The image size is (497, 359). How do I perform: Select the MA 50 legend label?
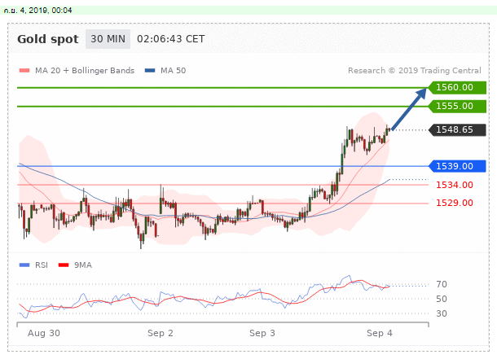(173, 71)
